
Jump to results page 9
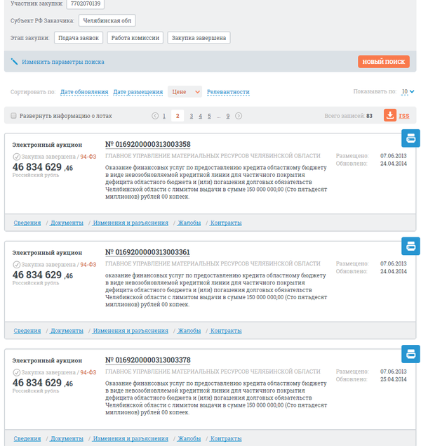coord(228,116)
